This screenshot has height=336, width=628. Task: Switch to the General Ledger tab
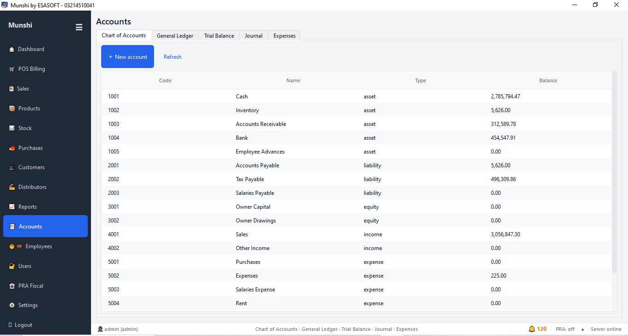(x=175, y=35)
